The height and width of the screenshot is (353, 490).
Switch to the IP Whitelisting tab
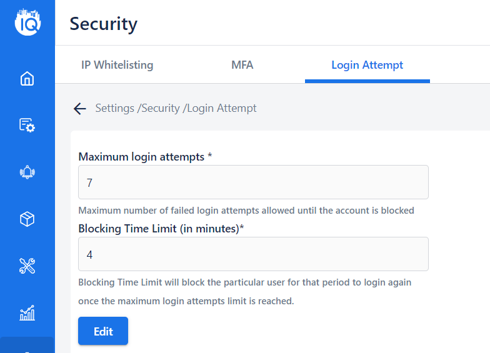coord(117,65)
